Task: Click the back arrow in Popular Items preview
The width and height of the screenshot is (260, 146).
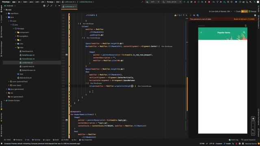Action: point(201,32)
